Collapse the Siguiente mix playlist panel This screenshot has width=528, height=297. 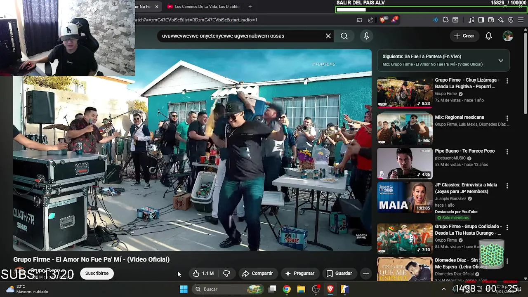pos(501,61)
